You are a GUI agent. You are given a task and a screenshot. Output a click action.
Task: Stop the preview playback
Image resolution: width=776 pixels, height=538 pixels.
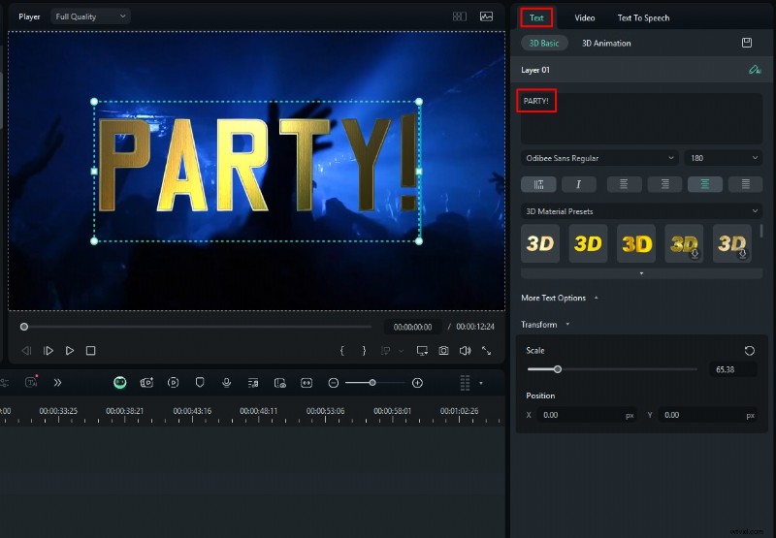pos(90,351)
